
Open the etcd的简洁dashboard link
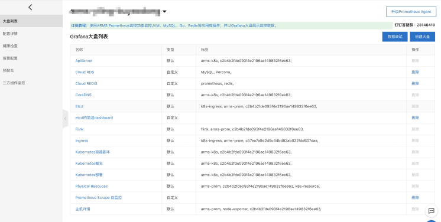[x=94, y=117]
